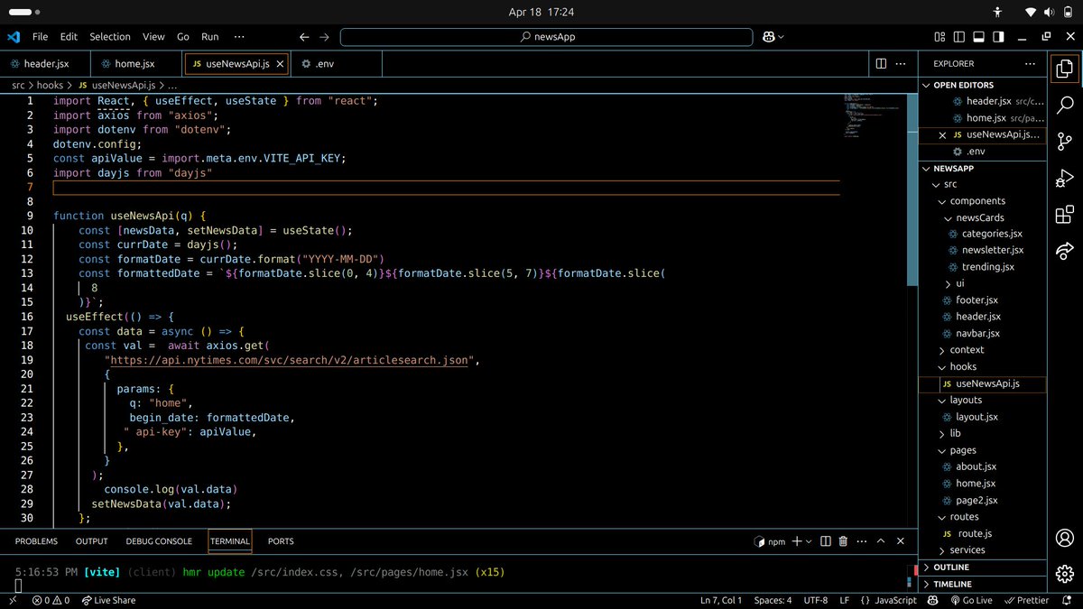The width and height of the screenshot is (1083, 609).
Task: Click errors and warnings count in status bar
Action: tap(51, 600)
